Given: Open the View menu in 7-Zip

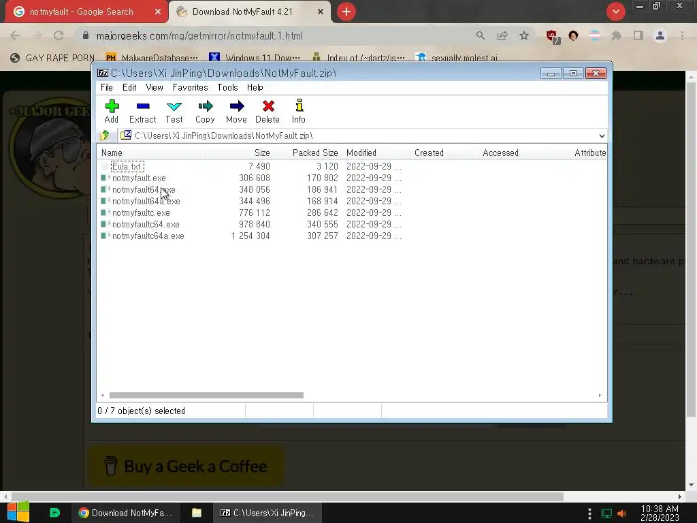Looking at the screenshot, I should tap(155, 88).
